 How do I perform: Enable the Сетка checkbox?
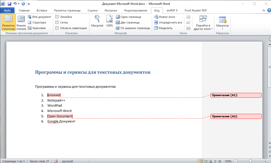57,22
